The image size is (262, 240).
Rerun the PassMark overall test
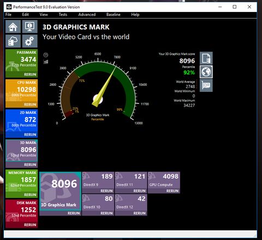30,74
